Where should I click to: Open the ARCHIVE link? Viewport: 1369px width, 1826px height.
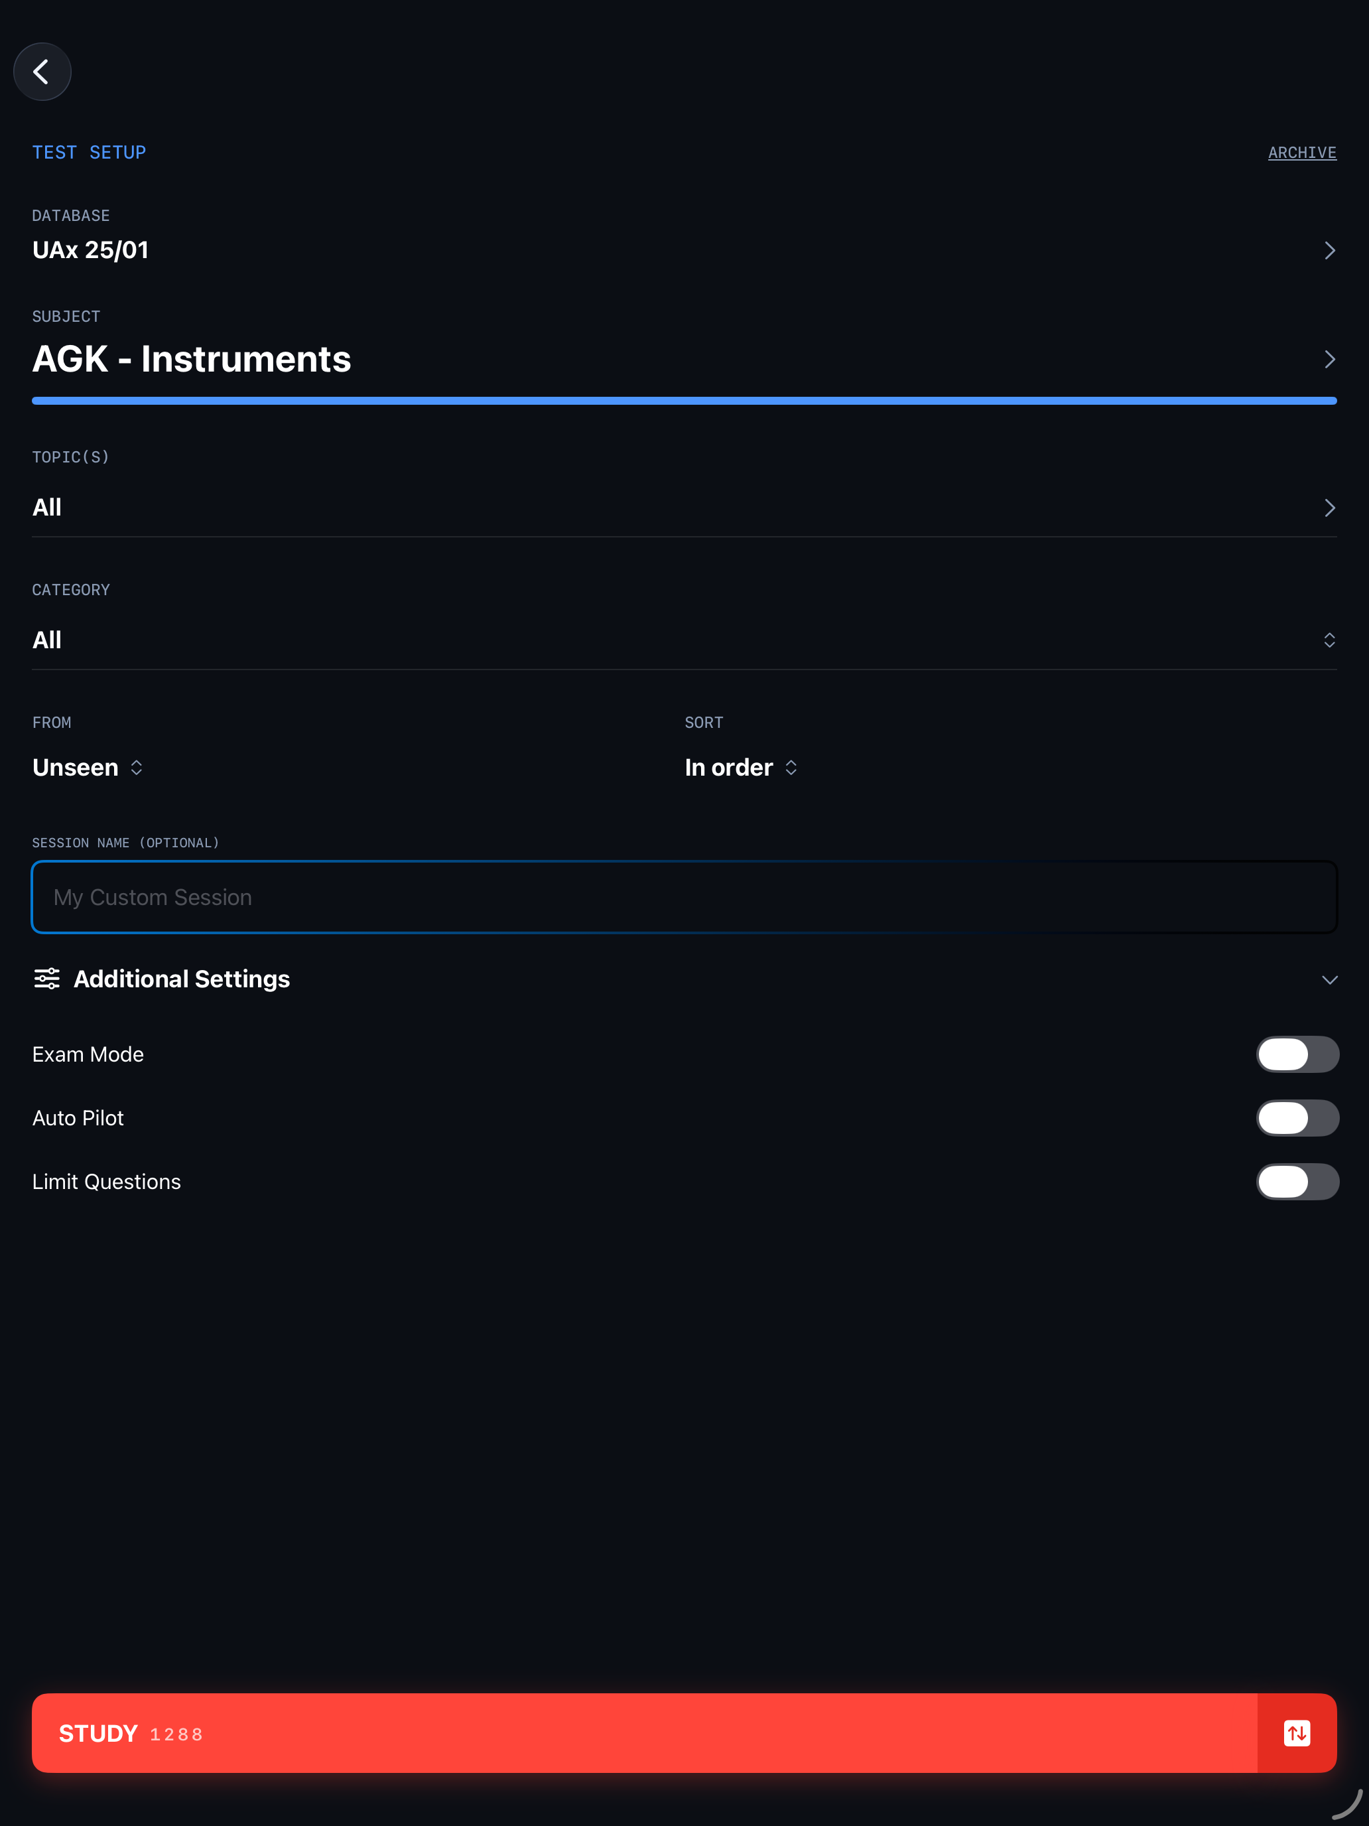[1301, 152]
